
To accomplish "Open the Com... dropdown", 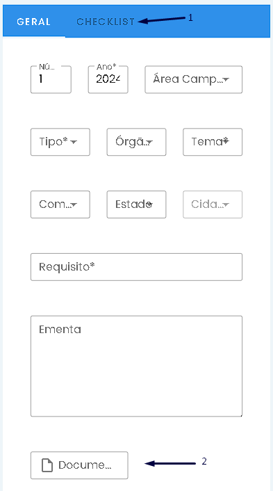I will (x=60, y=204).
